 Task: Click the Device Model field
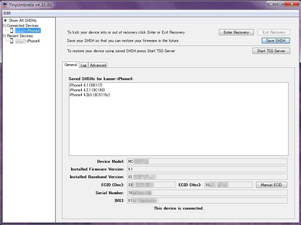click(x=207, y=162)
